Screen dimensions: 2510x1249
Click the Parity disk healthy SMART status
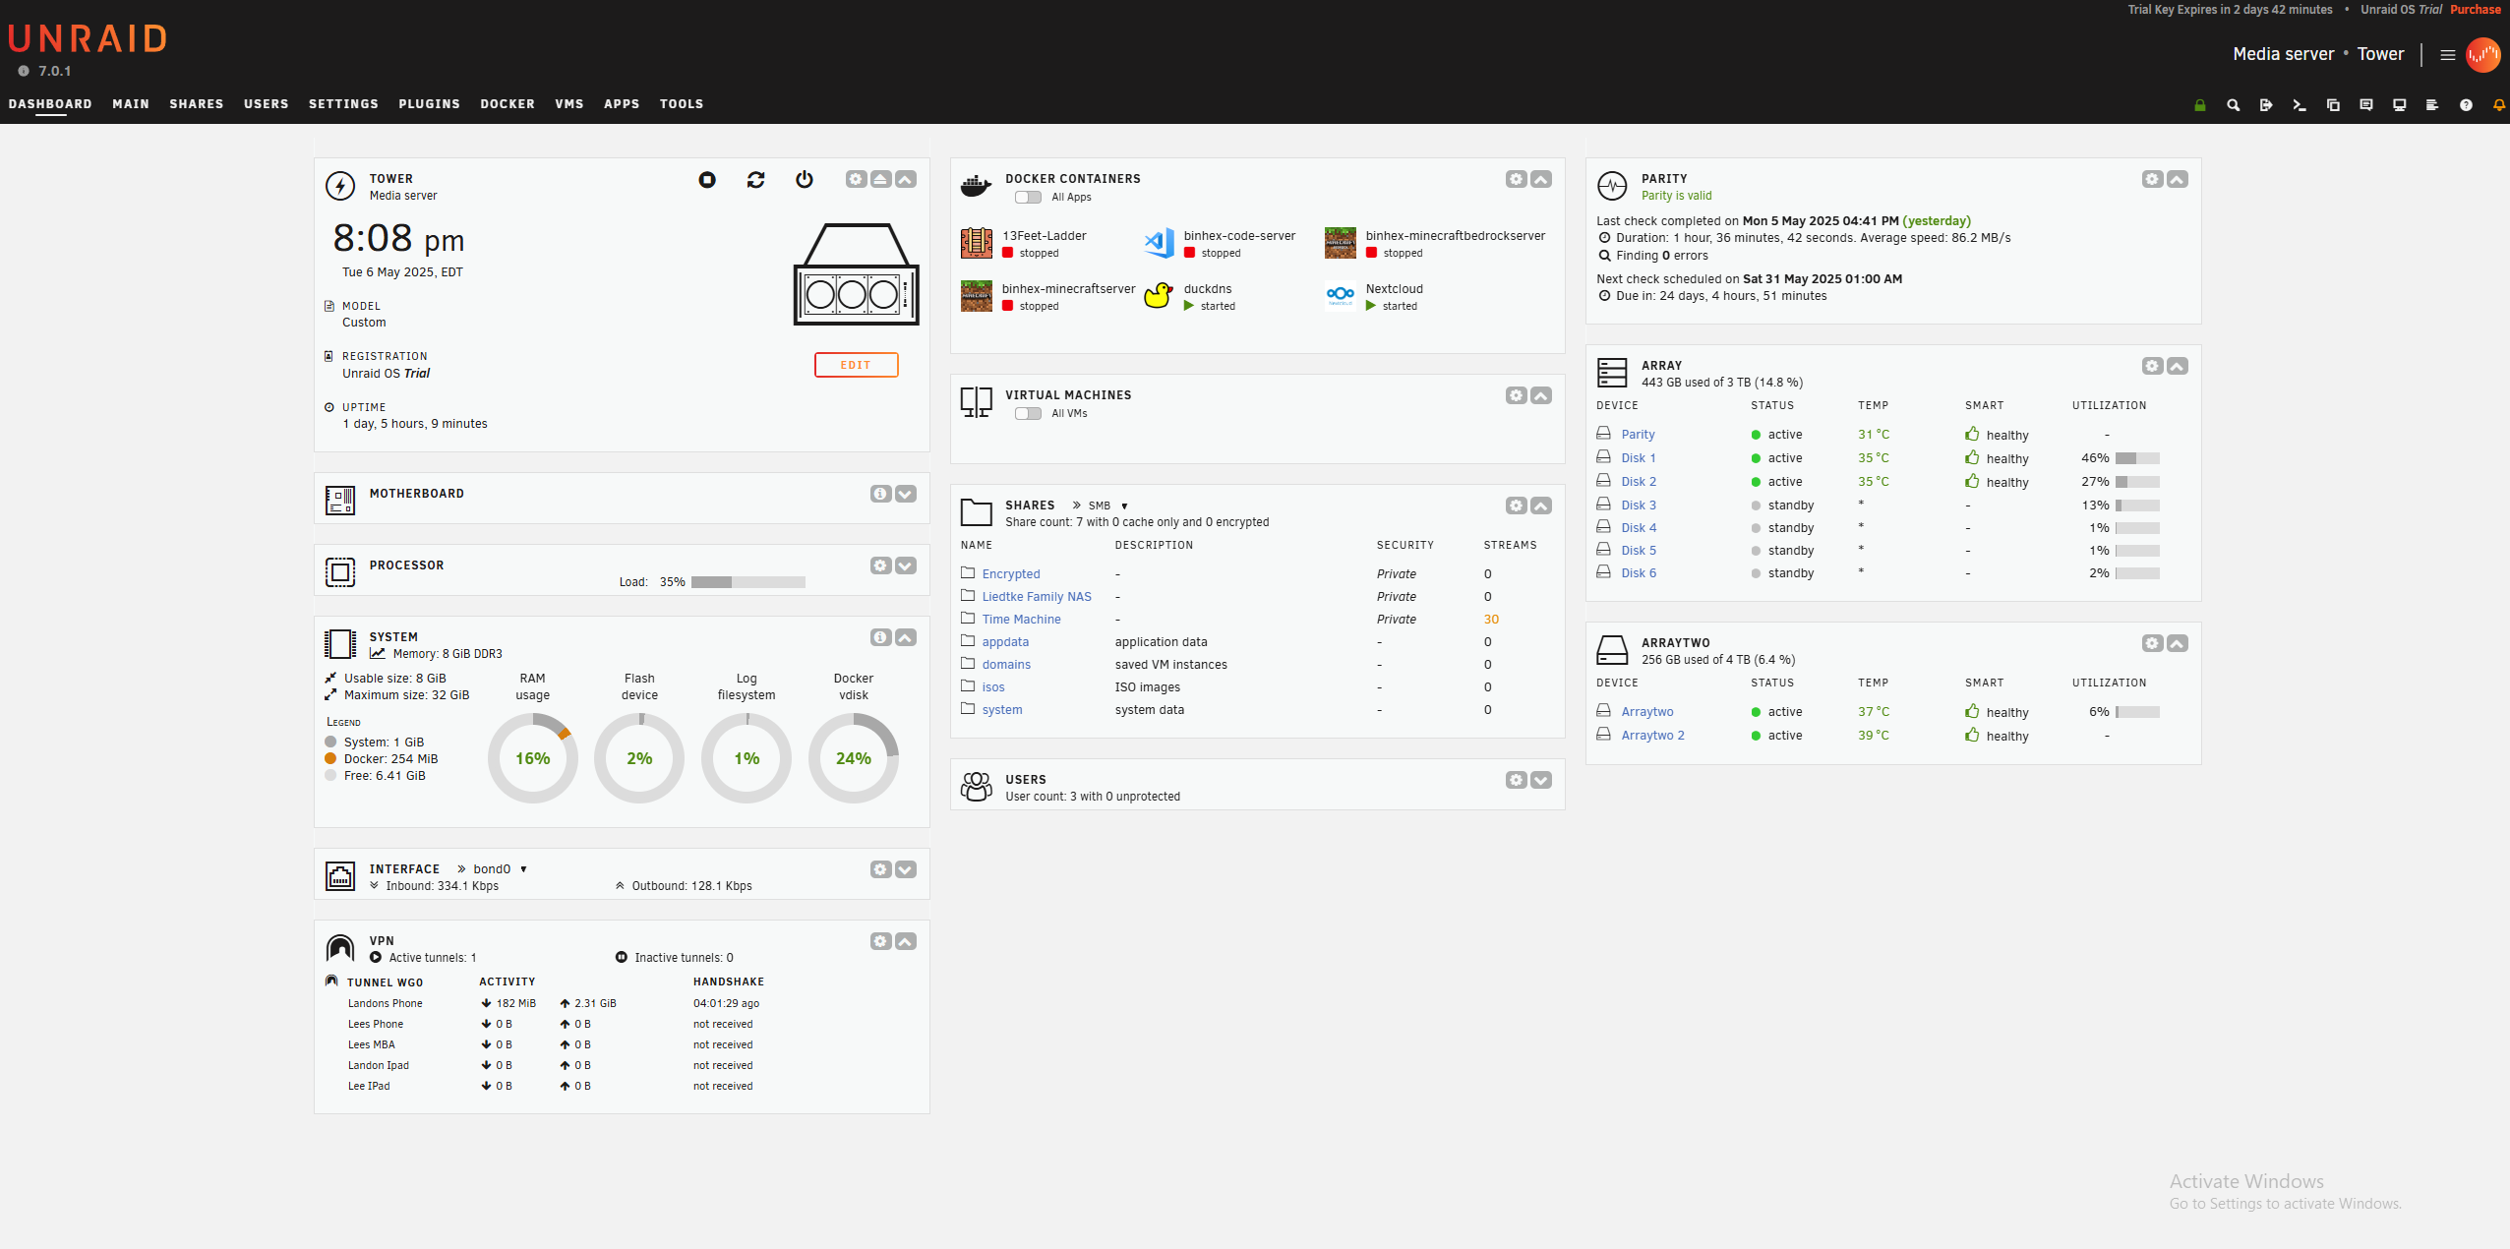pyautogui.click(x=1997, y=435)
